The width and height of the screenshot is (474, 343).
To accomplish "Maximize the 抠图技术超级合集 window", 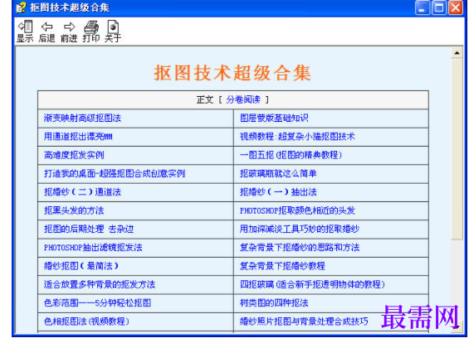I will tap(439, 7).
